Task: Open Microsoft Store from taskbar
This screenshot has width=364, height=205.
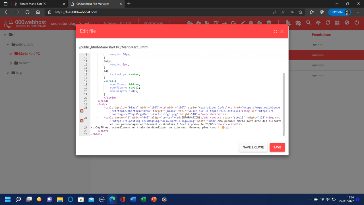Action: tap(81, 199)
